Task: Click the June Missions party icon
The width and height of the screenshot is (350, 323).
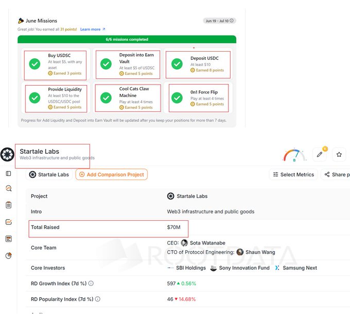Action: [x=21, y=21]
